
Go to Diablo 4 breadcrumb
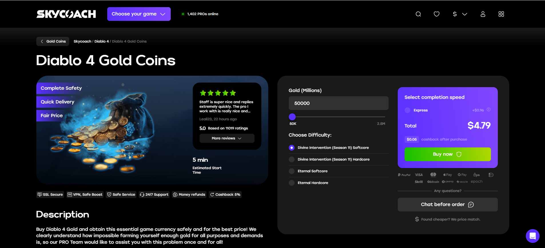pos(102,41)
